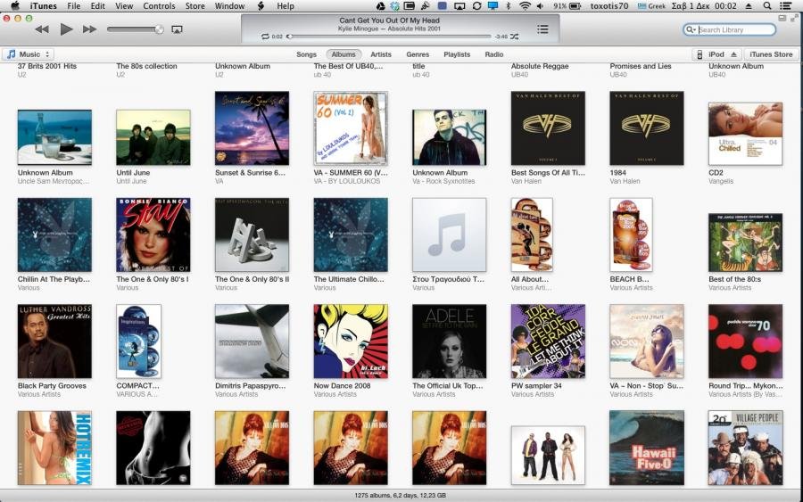Image resolution: width=803 pixels, height=502 pixels.
Task: Click the song progress bar
Action: [389, 37]
